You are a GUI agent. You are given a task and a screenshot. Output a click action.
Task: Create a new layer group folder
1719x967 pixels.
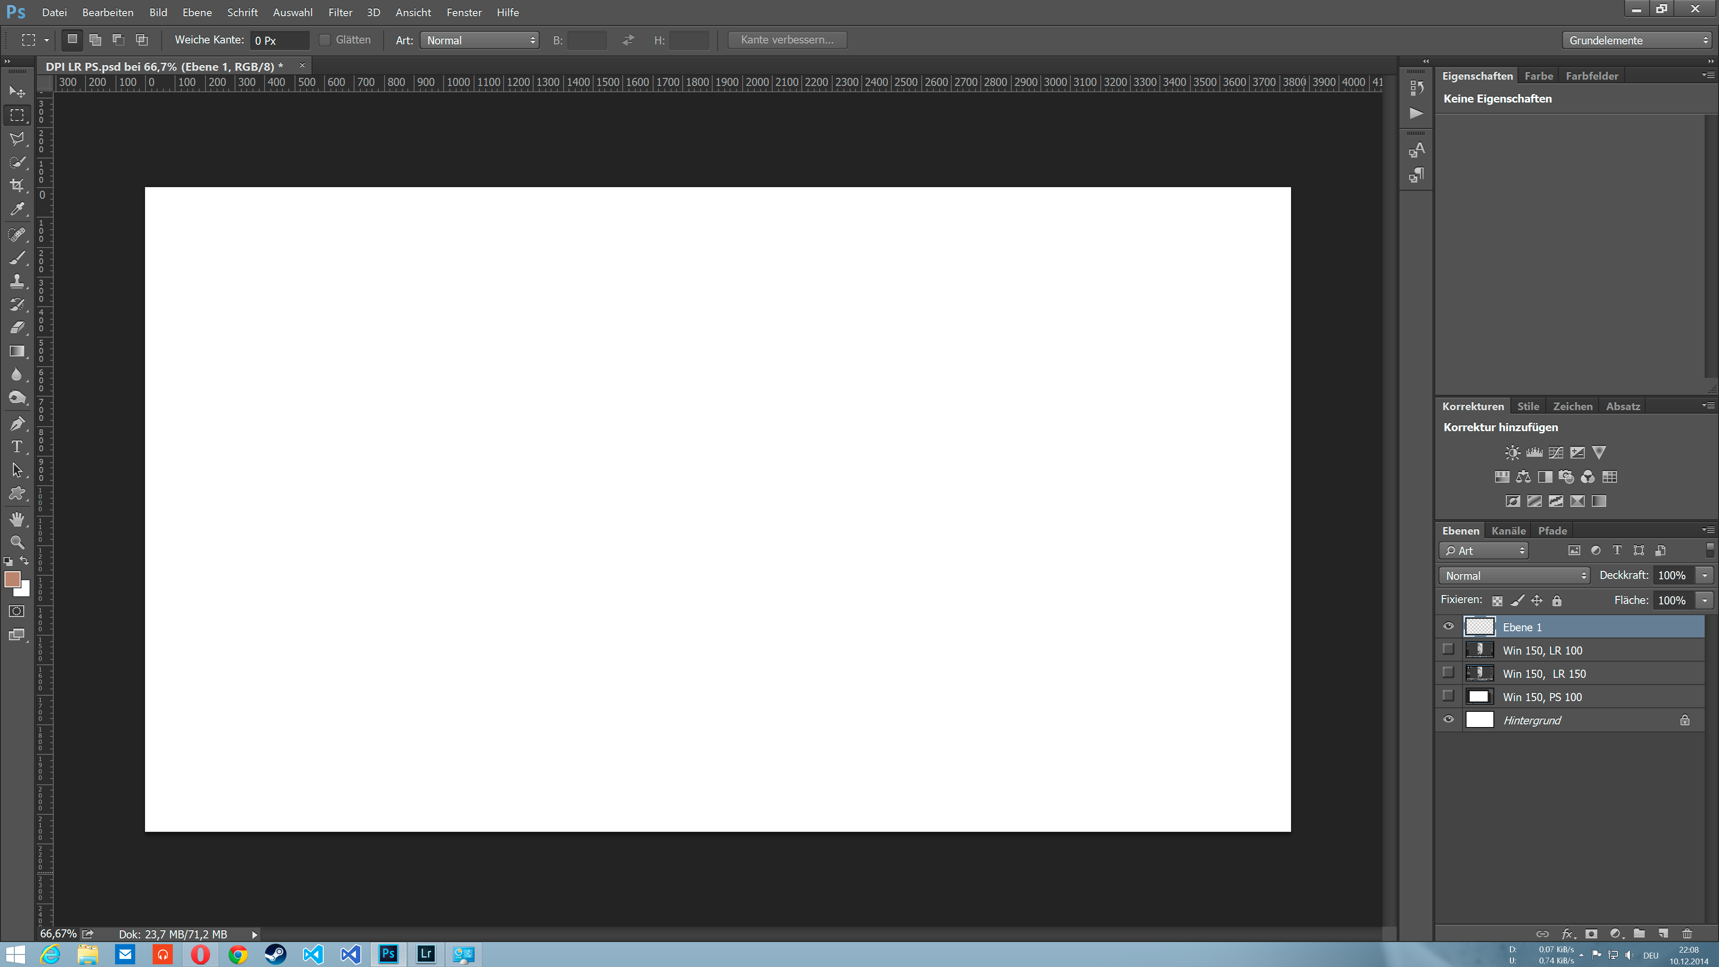tap(1639, 933)
